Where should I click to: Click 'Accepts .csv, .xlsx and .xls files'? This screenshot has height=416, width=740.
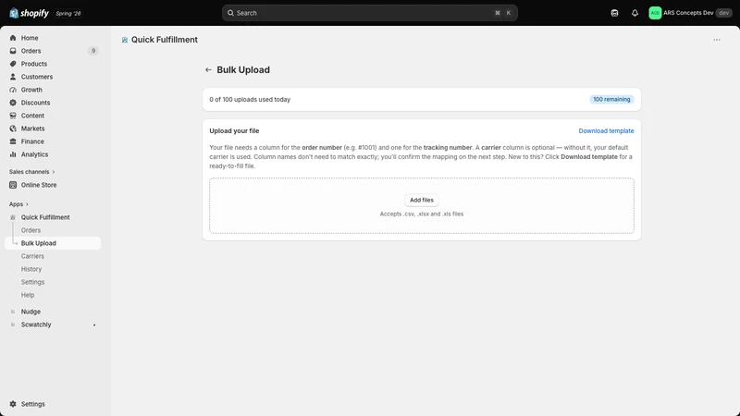pyautogui.click(x=422, y=214)
